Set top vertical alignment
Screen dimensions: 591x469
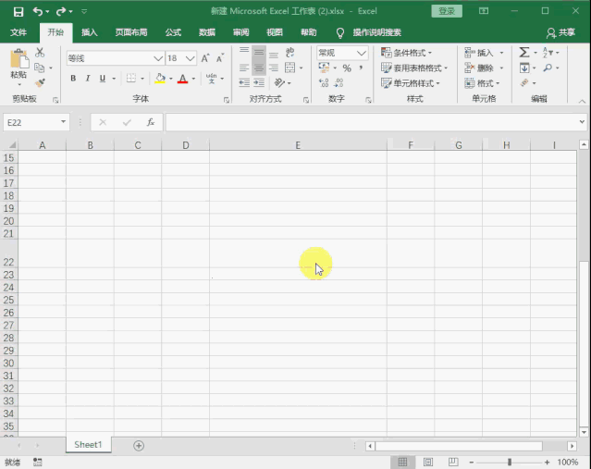(244, 52)
